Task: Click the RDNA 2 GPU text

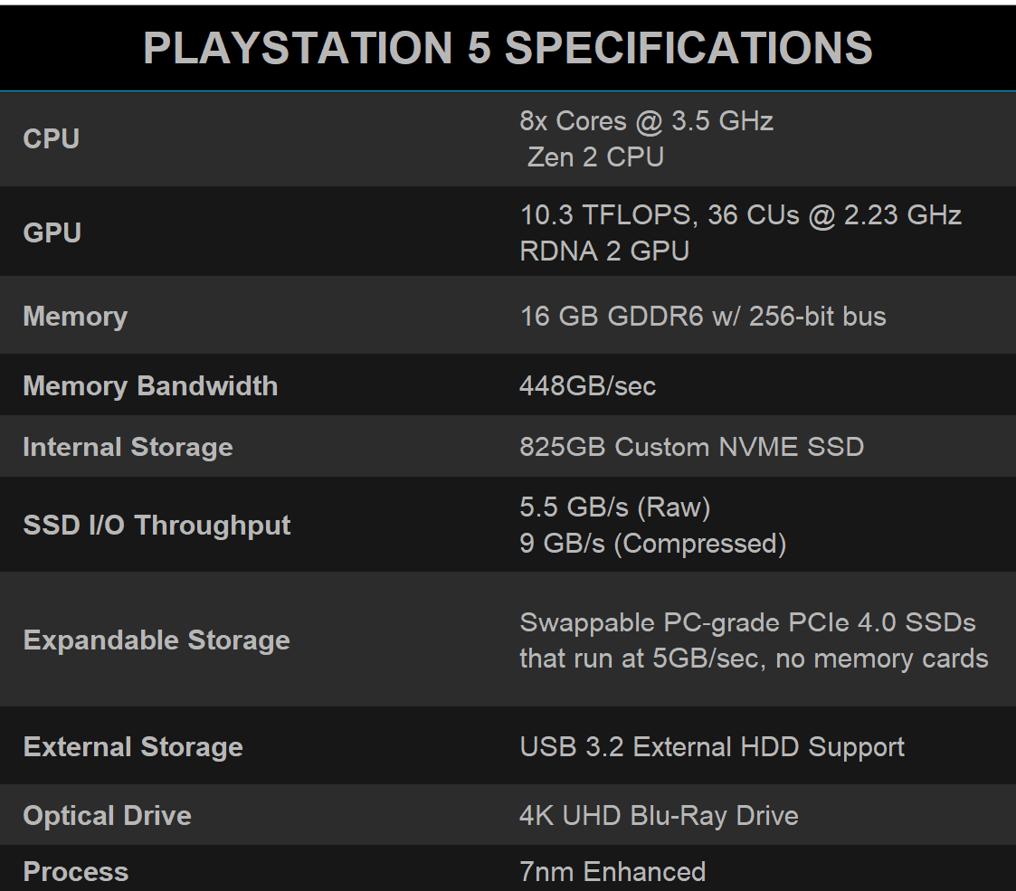Action: (604, 251)
